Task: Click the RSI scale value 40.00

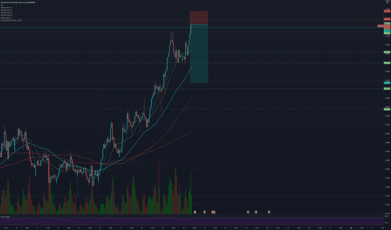Action: [387, 223]
